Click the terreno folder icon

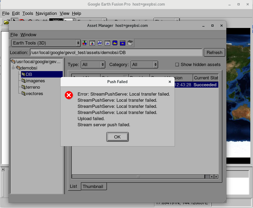tap(23, 87)
